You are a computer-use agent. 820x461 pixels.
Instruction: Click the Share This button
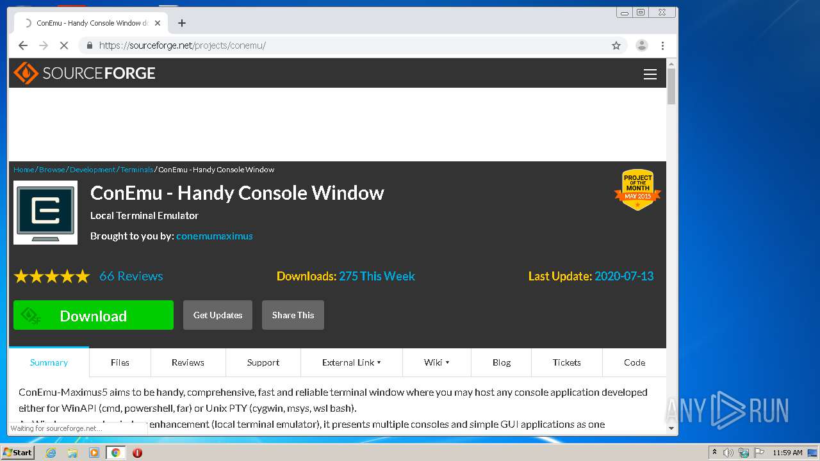click(293, 315)
